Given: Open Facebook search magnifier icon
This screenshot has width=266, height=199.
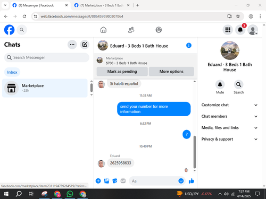Looking at the screenshot, I should [x=22, y=30].
